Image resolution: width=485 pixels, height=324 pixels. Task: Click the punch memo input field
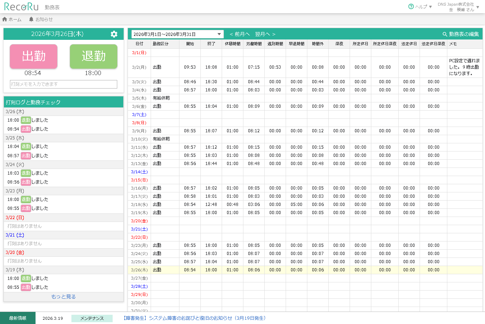[x=64, y=84]
